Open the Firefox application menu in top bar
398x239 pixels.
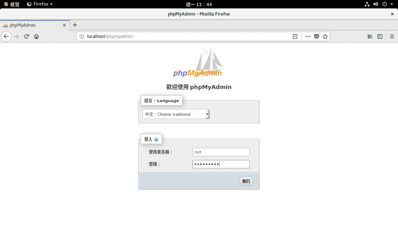pyautogui.click(x=40, y=4)
